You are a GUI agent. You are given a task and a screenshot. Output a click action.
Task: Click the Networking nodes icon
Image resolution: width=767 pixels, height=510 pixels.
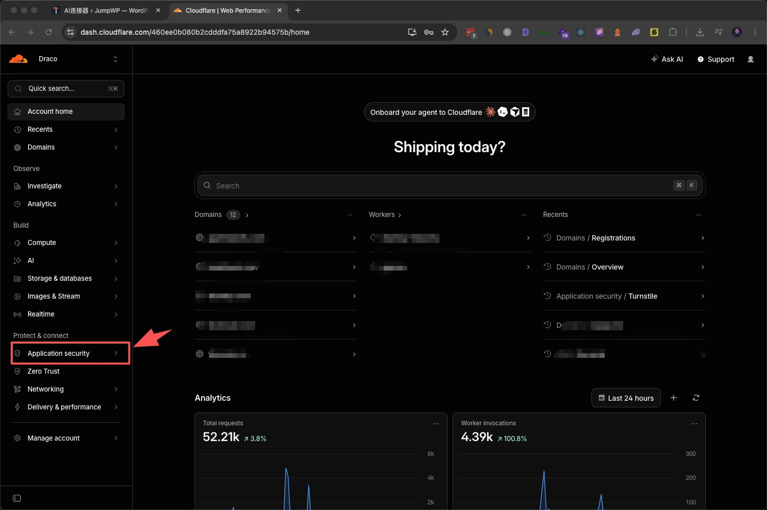point(17,390)
